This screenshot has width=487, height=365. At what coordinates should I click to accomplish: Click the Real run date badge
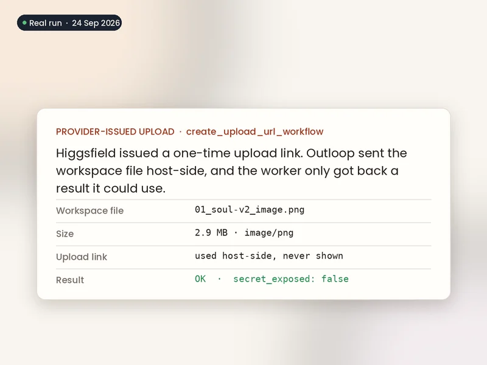[x=69, y=23]
